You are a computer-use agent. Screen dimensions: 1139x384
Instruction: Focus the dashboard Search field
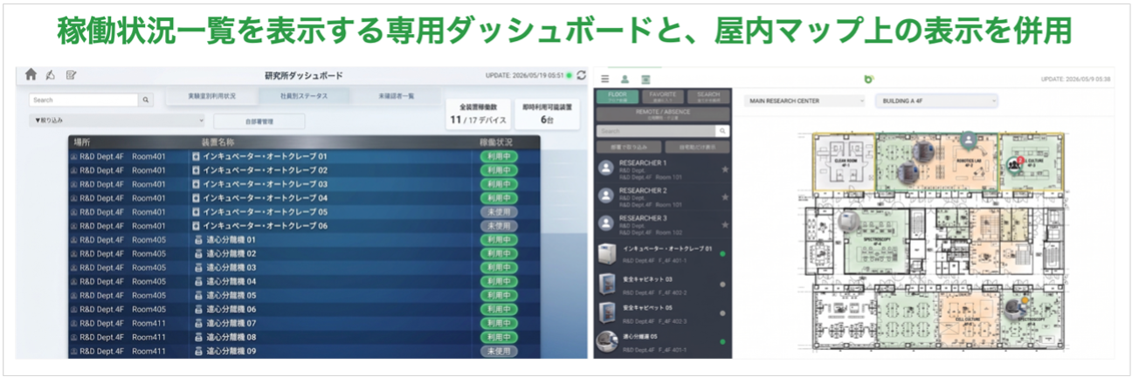tap(84, 100)
